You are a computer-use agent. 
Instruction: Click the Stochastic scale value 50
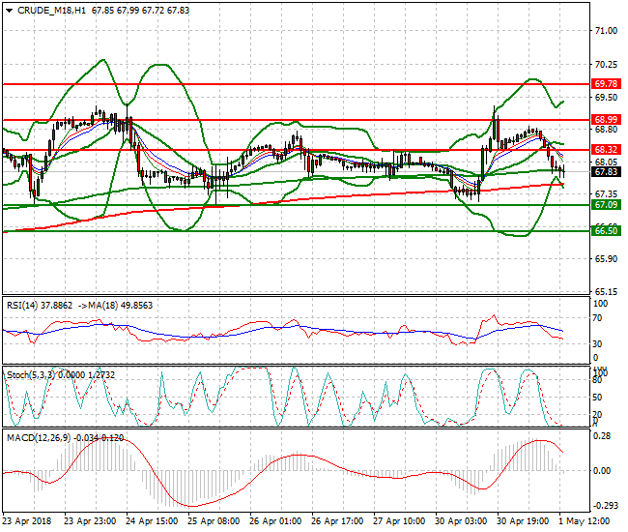[597, 398]
